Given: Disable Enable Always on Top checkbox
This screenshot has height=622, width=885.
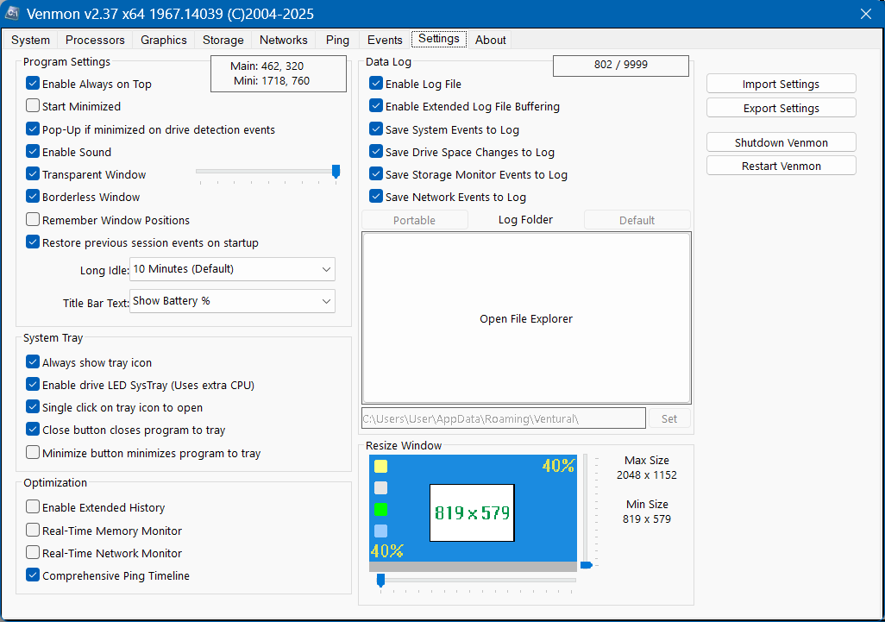Looking at the screenshot, I should (x=33, y=84).
